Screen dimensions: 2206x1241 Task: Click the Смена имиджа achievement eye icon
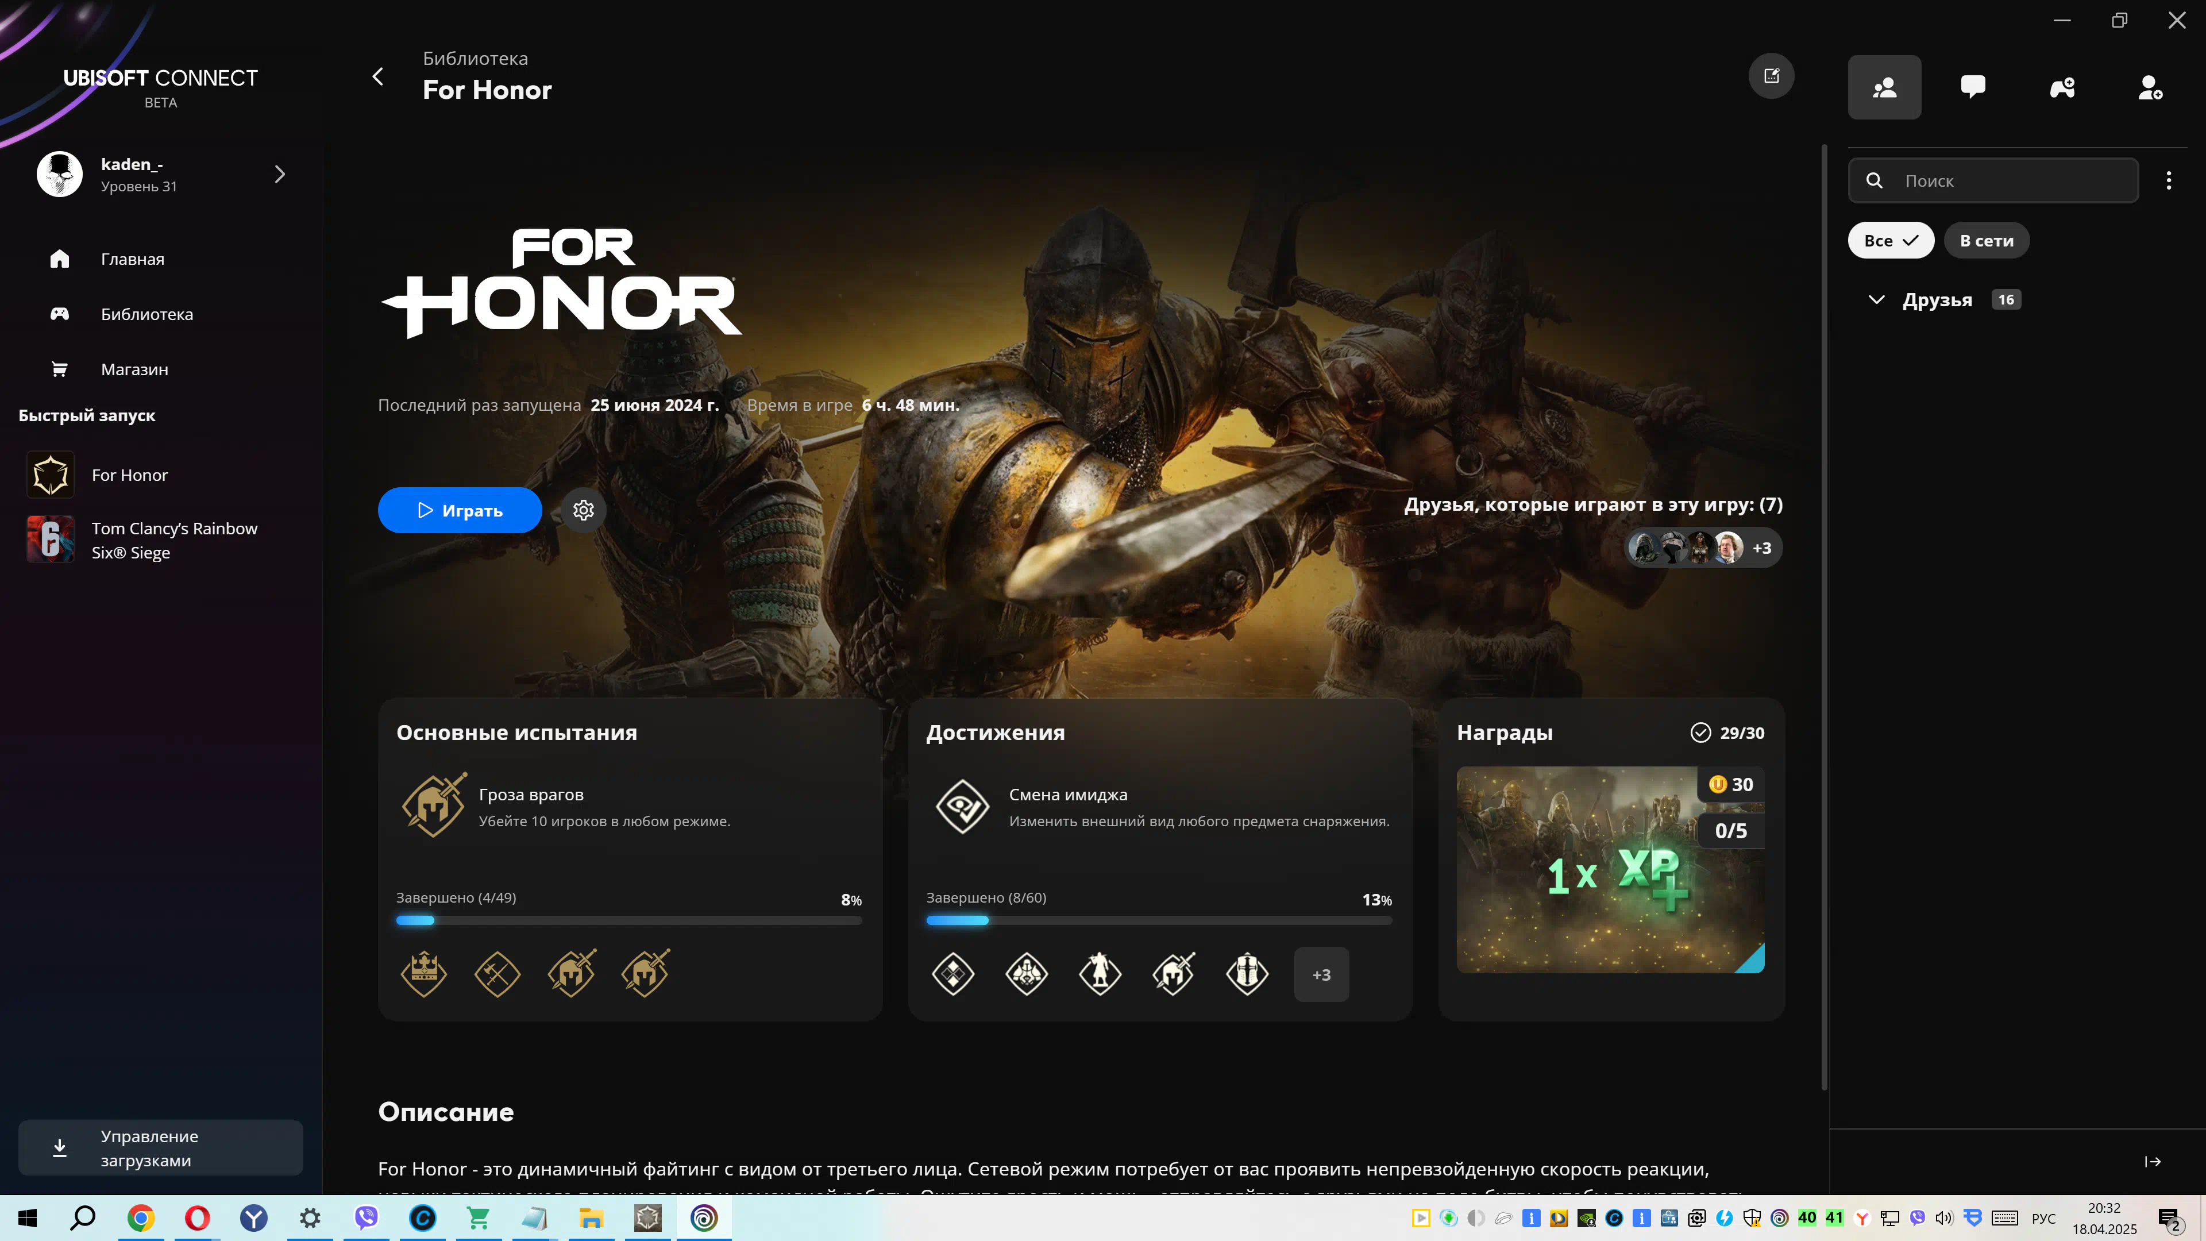coord(963,806)
